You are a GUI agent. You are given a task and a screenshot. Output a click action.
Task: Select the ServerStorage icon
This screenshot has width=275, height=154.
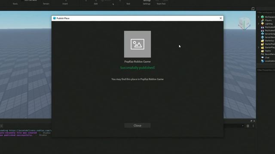[263, 37]
